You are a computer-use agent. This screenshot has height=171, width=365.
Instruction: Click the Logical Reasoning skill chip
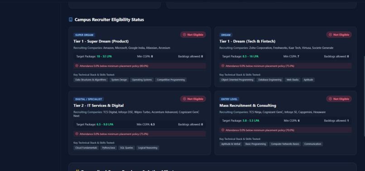coord(148,148)
